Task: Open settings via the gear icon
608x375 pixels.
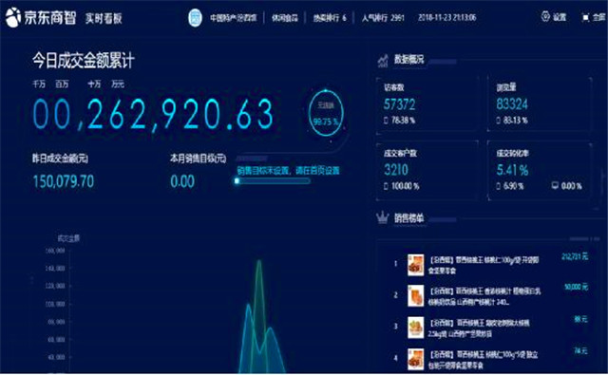Action: [545, 17]
